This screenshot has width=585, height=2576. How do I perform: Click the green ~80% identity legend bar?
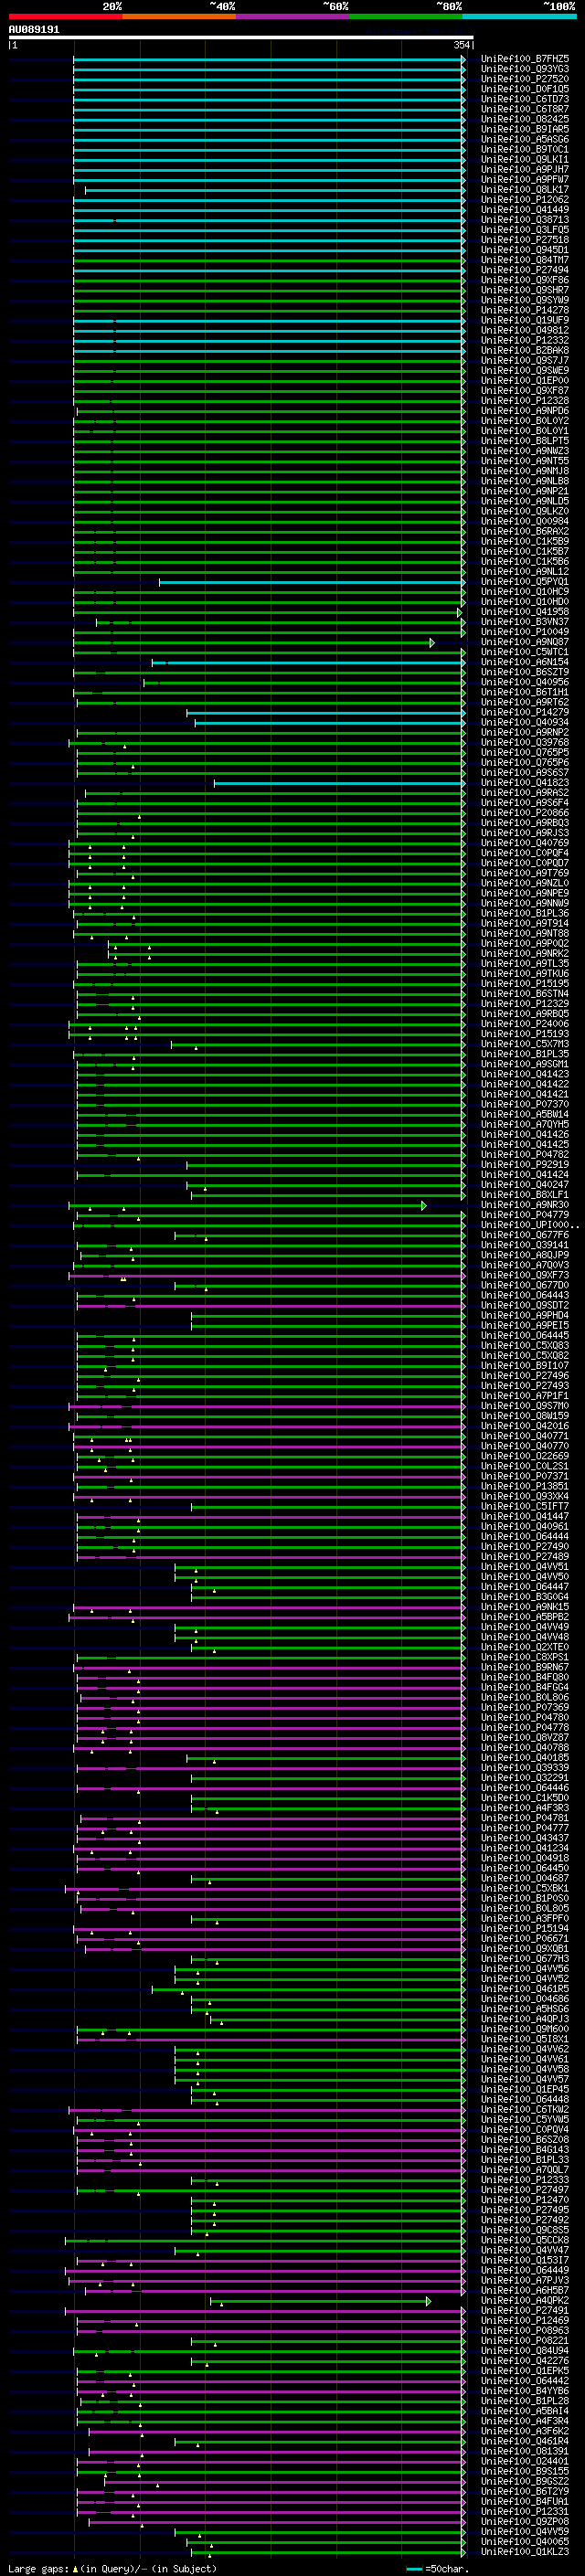coord(406,16)
